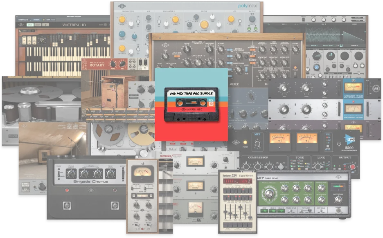
Task: Open the Head Select selector on Galaxy Tape Echo
Action: (269, 194)
